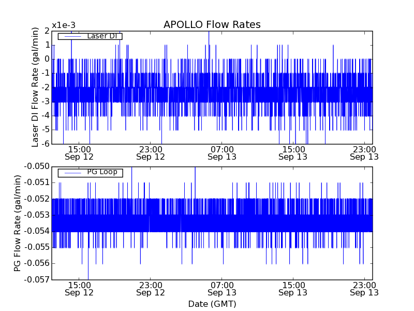
Task: Select the "PG Loop" legend entry
Action: [102, 172]
